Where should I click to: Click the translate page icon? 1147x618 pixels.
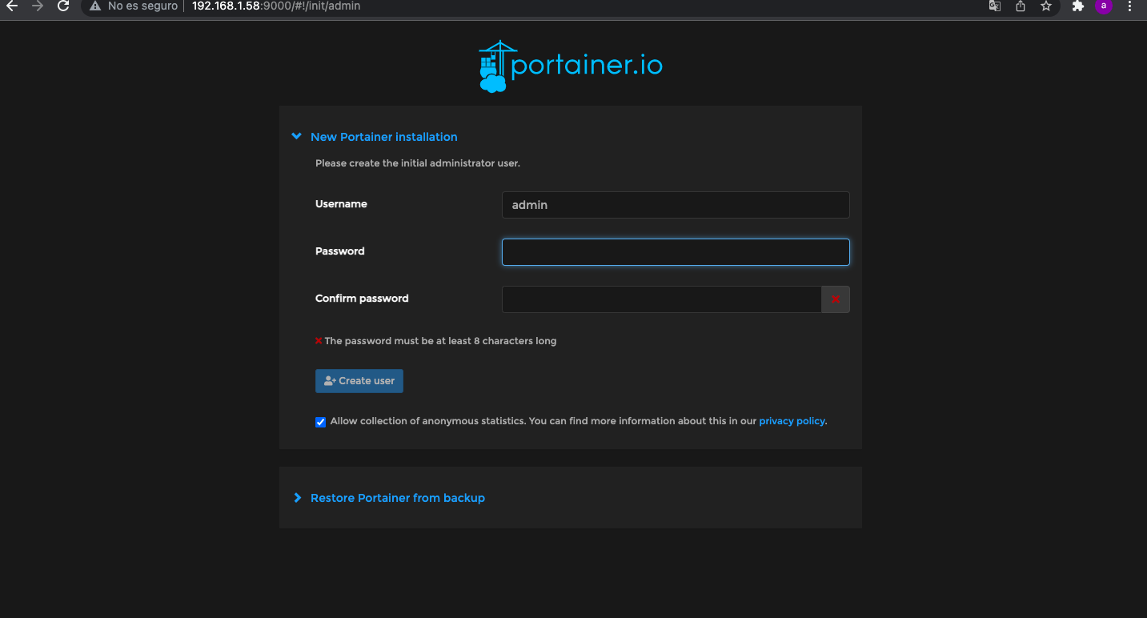[995, 6]
